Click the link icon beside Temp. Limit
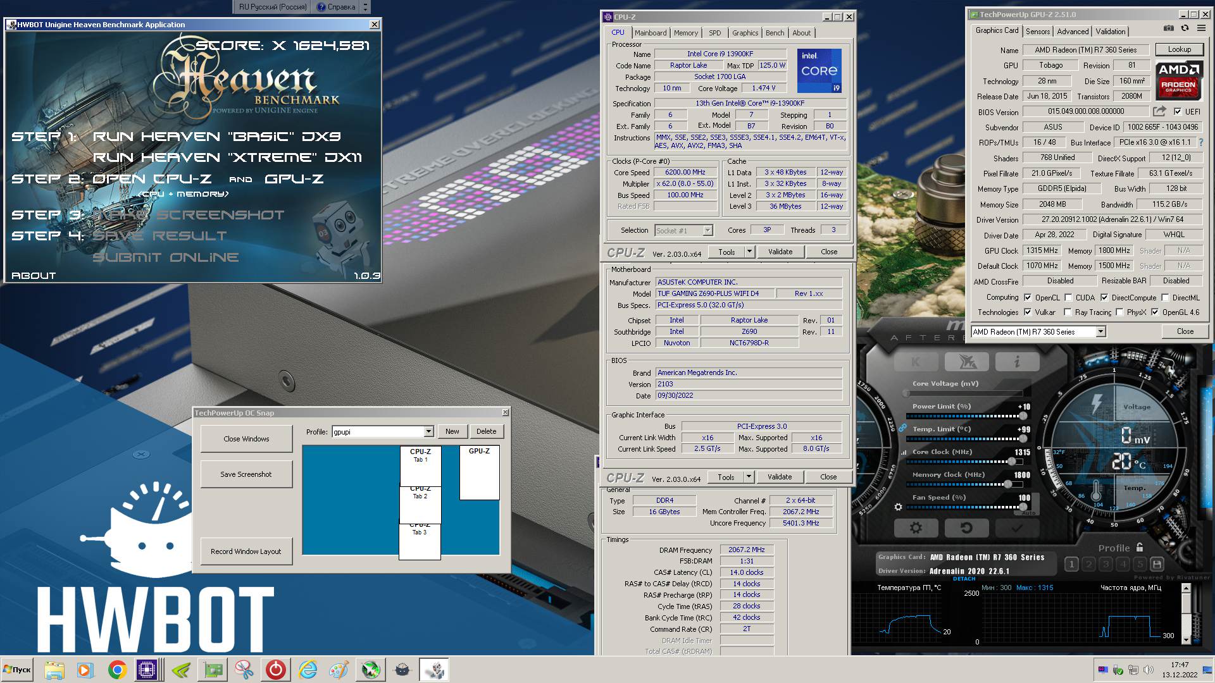Viewport: 1215px width, 683px height. (x=903, y=428)
